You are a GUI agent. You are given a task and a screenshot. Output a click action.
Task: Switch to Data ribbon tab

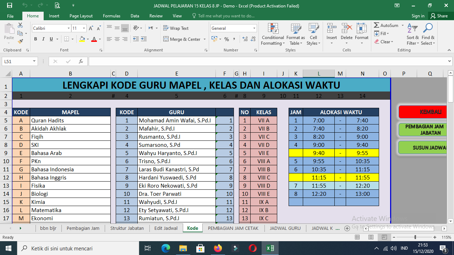point(135,16)
